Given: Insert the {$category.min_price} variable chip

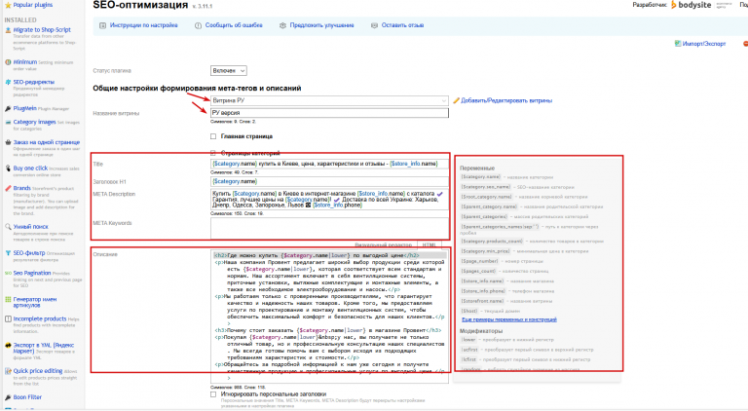Looking at the screenshot, I should tap(486, 251).
